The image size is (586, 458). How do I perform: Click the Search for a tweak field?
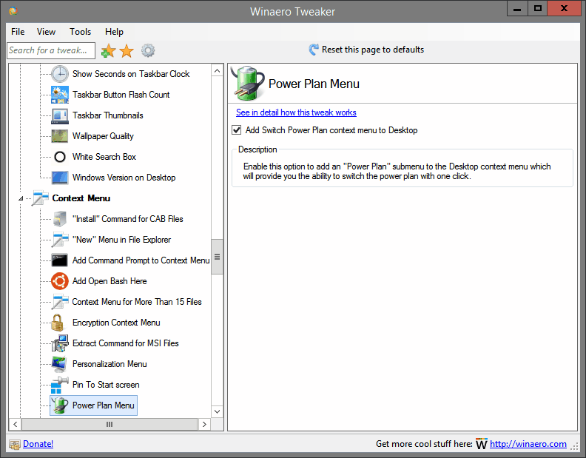point(51,50)
